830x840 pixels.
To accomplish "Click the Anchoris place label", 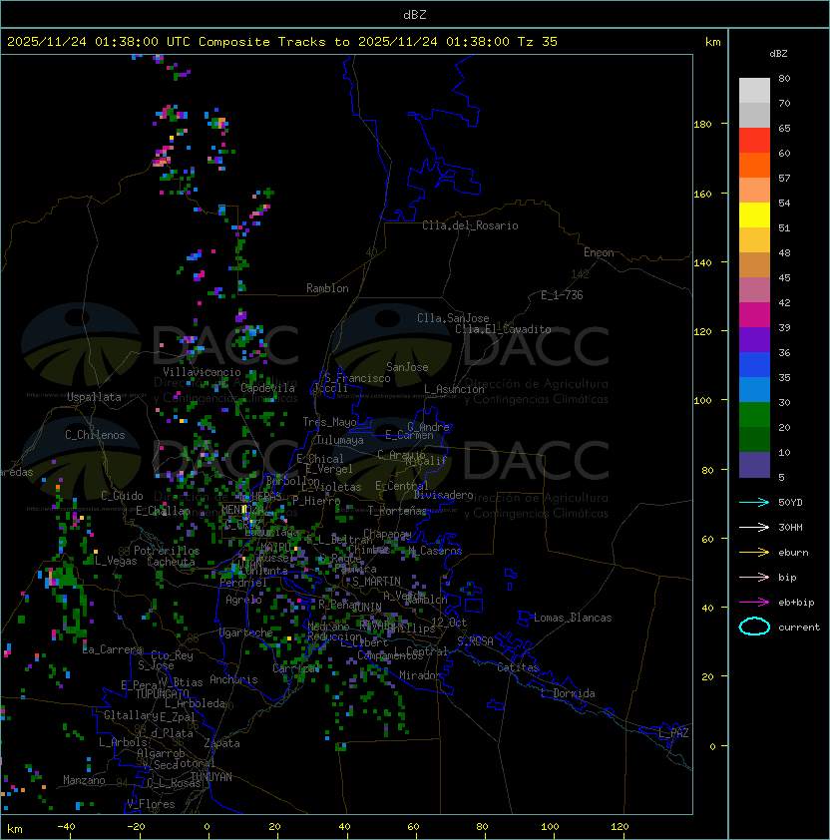I will [233, 679].
